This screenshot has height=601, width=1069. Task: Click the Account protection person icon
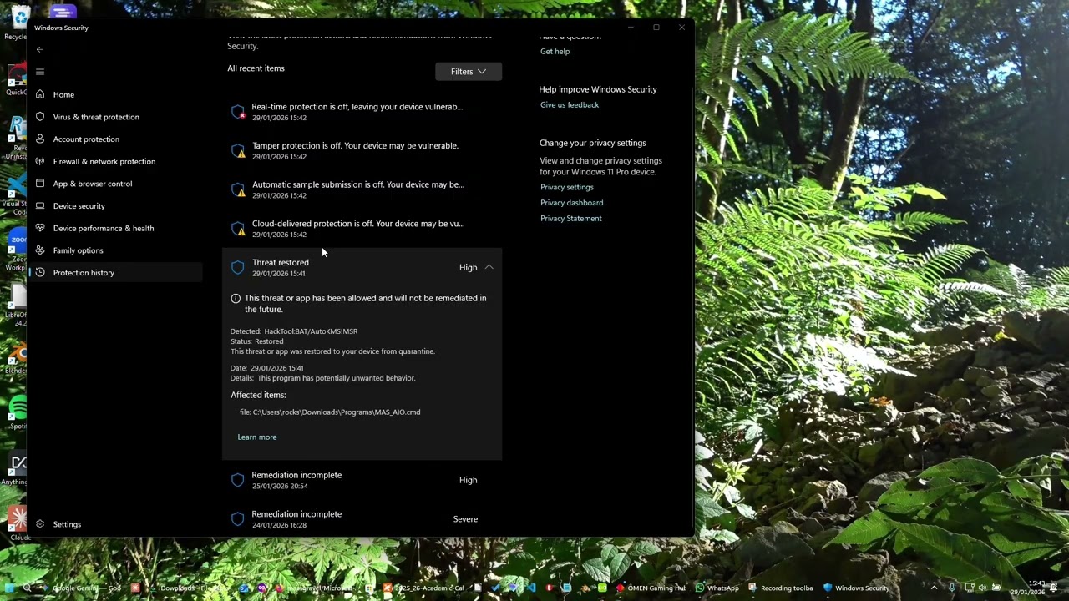(39, 139)
